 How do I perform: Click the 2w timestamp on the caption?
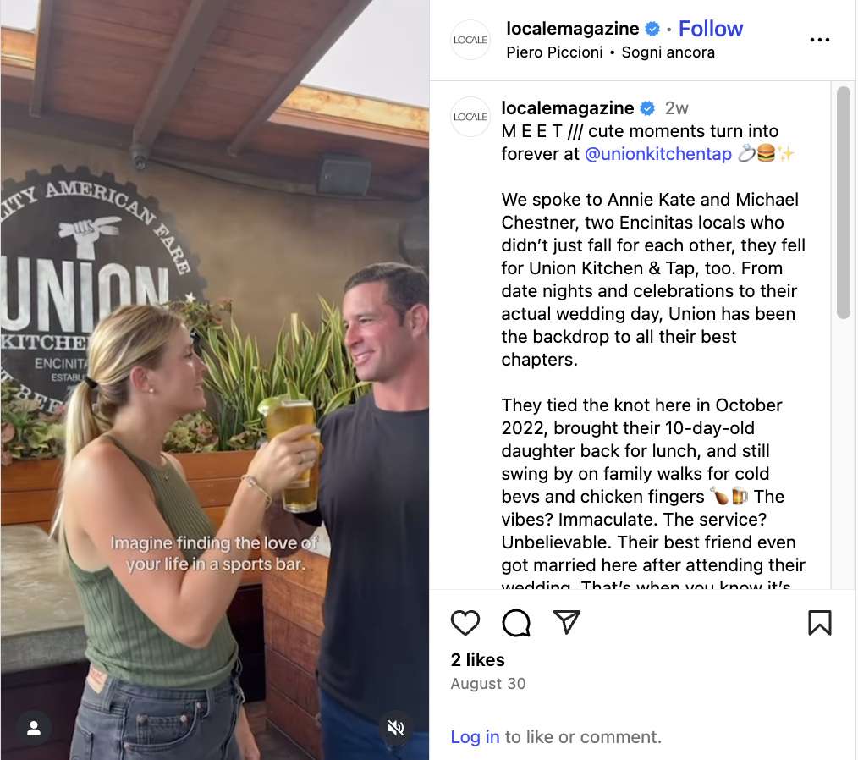point(676,108)
